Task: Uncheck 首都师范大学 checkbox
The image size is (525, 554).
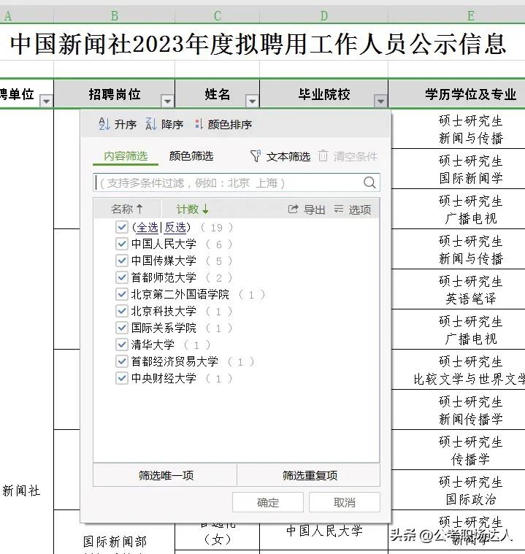Action: point(122,277)
